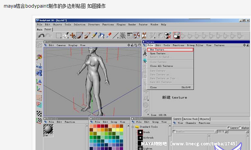Switch to the Main layout tab
The width and height of the screenshot is (251, 150).
pos(39,29)
